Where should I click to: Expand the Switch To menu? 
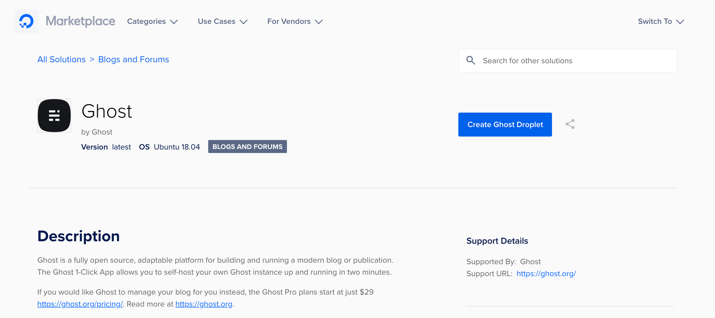[661, 21]
